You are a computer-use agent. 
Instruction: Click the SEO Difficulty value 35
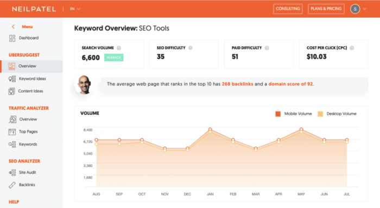pyautogui.click(x=161, y=57)
